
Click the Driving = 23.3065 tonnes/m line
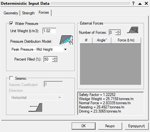tap(100, 111)
